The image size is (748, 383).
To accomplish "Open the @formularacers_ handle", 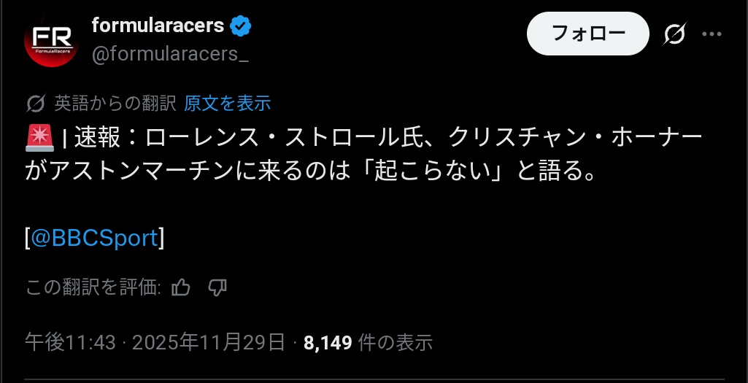I will (170, 54).
